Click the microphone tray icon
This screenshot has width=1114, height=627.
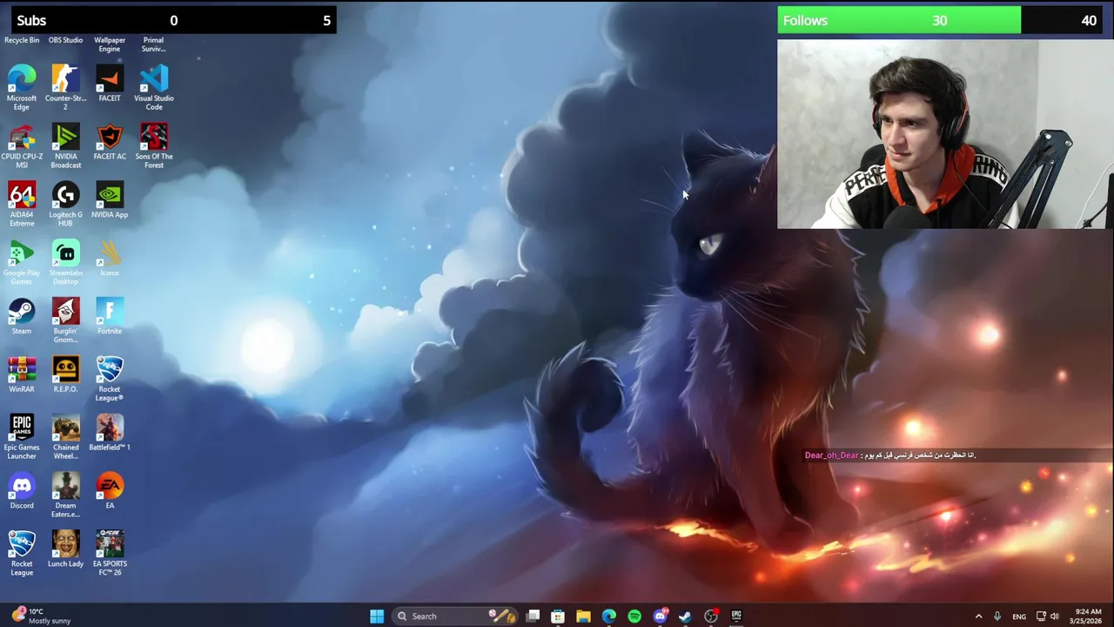tap(997, 617)
